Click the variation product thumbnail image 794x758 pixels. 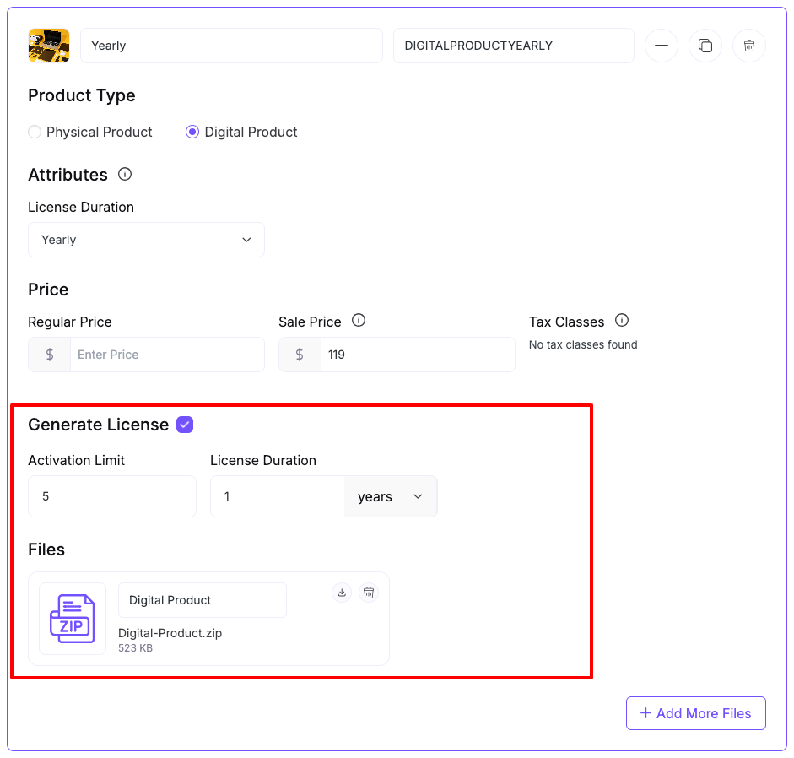49,46
